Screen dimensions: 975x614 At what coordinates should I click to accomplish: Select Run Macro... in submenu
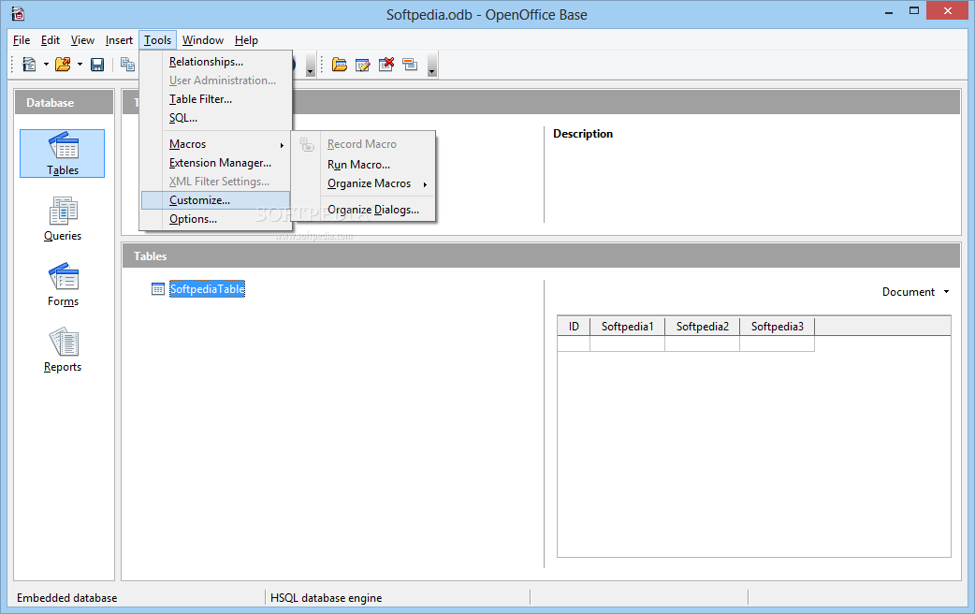click(x=364, y=165)
